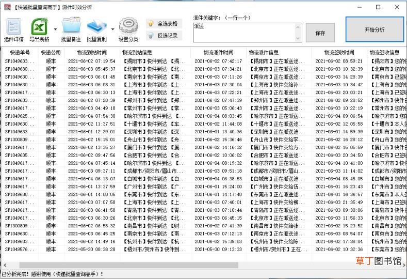This screenshot has width=407, height=279.
Task: Click arrival time 2021-06-04 07:45:14
Action: [x=92, y=163]
